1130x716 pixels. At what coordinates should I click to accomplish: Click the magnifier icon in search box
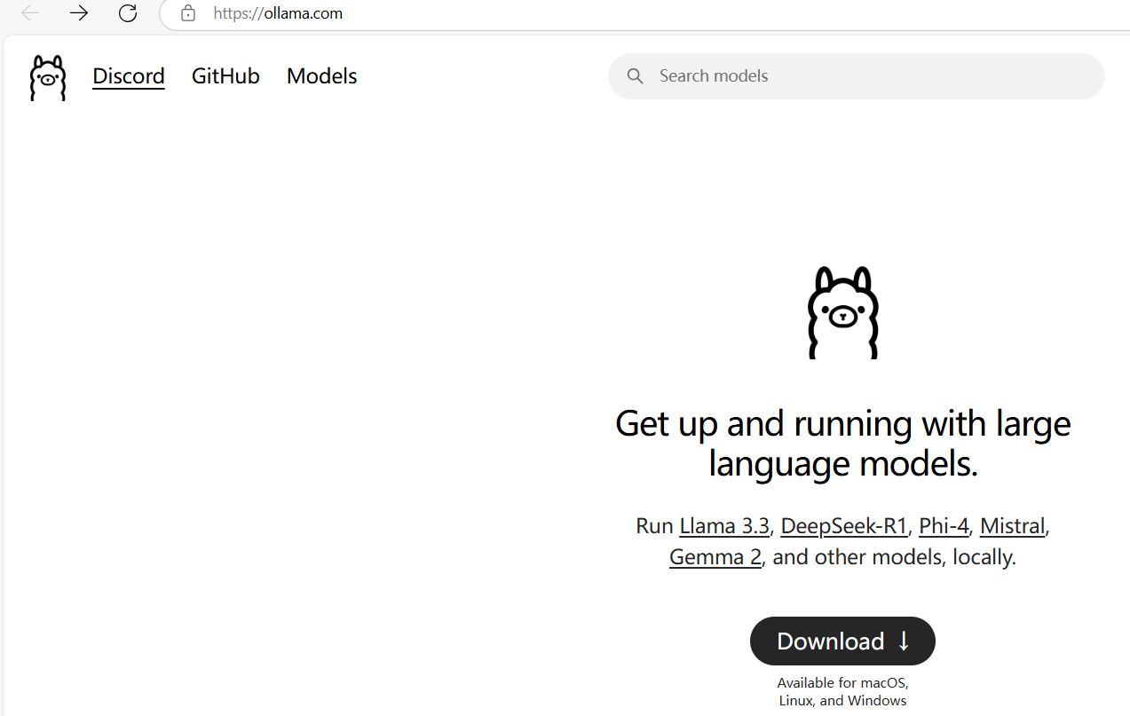(x=635, y=76)
